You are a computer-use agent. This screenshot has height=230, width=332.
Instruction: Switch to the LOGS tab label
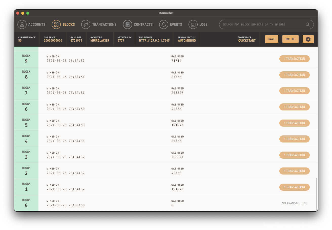point(203,24)
